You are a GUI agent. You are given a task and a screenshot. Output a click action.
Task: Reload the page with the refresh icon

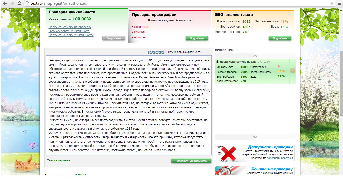pos(19,3)
